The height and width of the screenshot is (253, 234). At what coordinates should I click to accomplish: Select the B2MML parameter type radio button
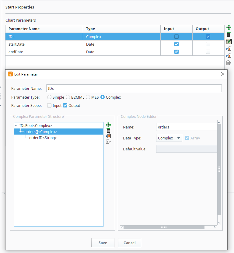[x=68, y=97]
